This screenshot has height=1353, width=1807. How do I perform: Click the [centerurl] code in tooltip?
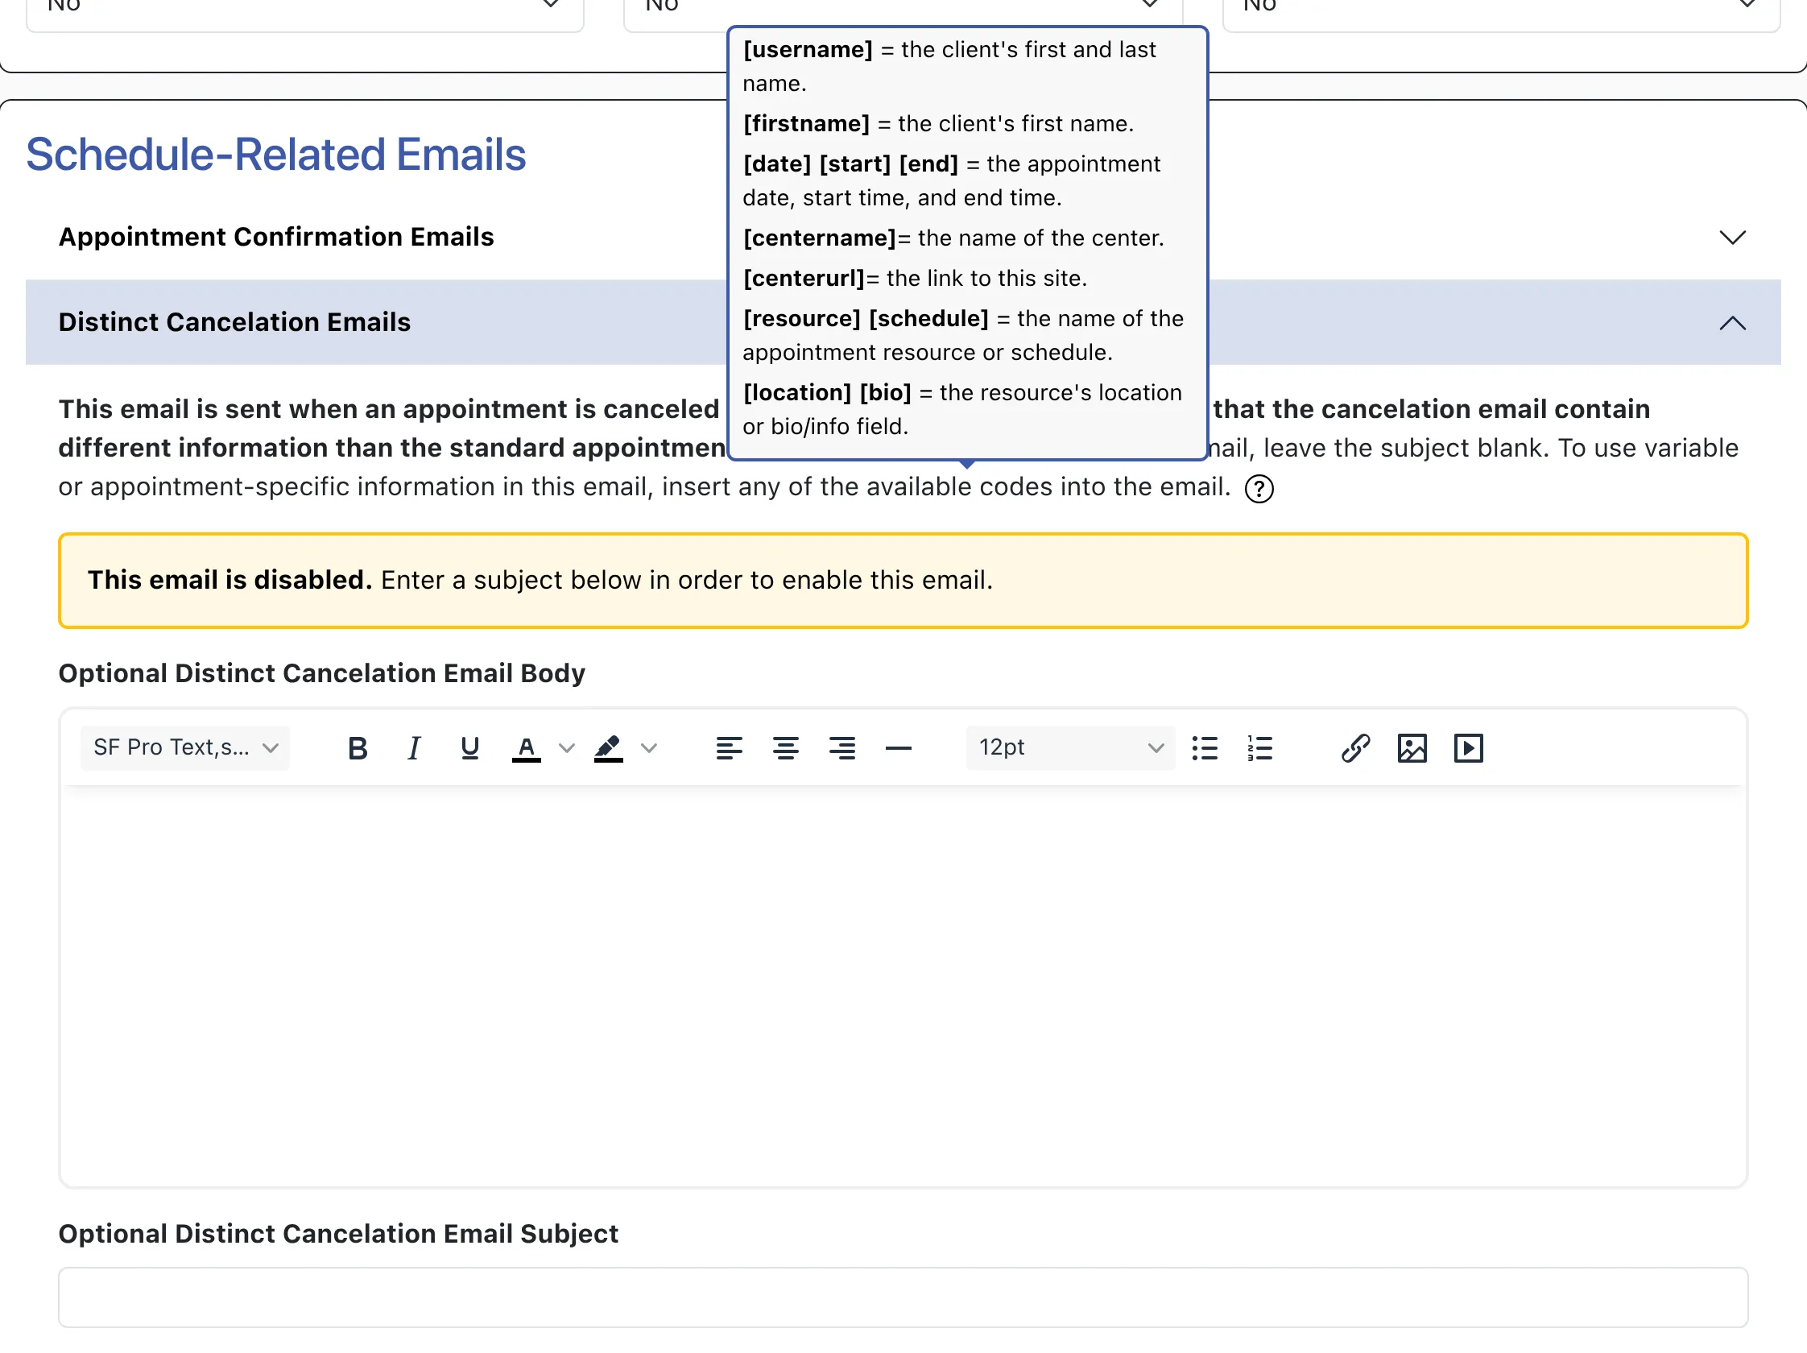point(804,279)
